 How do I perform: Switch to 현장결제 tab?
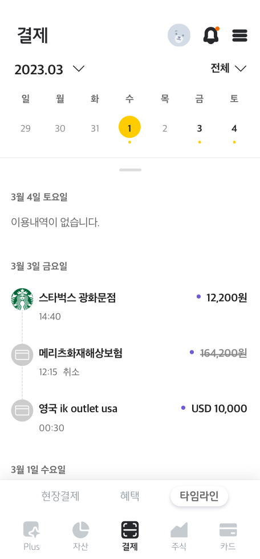[60, 496]
